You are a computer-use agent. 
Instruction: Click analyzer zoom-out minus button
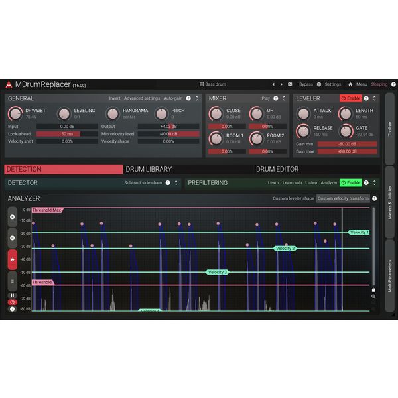coord(12,238)
